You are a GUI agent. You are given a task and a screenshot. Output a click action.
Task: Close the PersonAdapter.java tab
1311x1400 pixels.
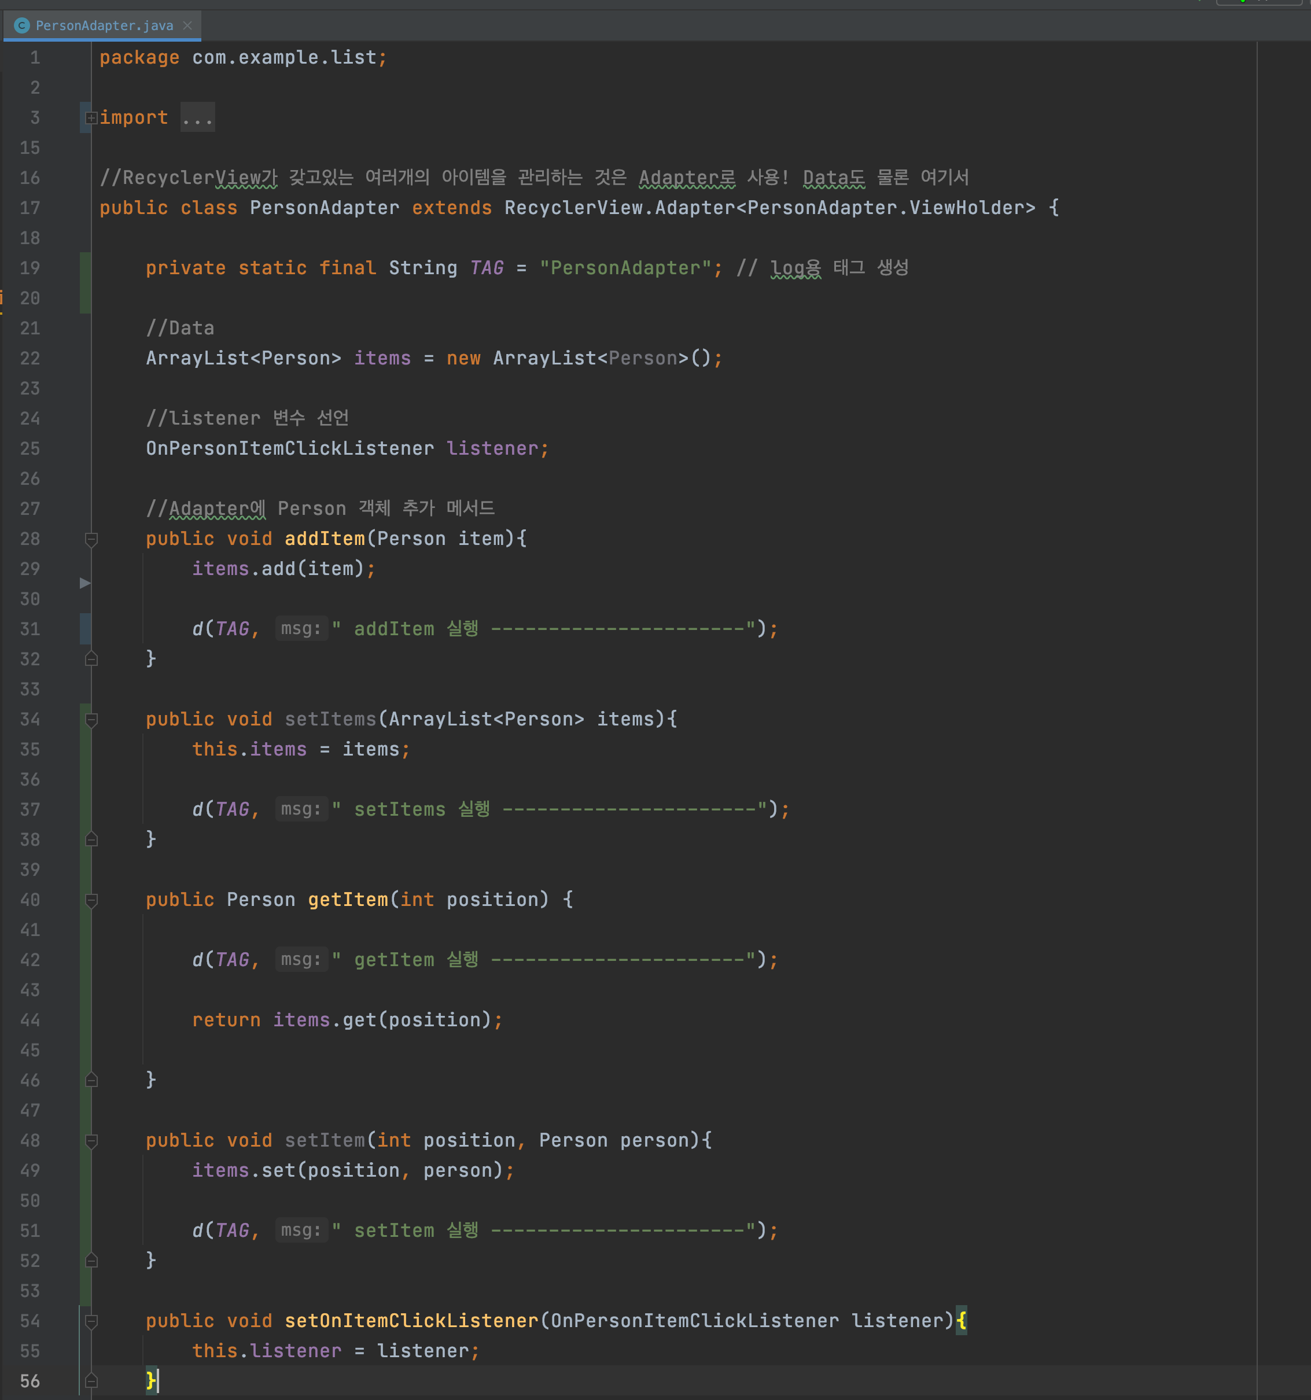click(x=187, y=25)
